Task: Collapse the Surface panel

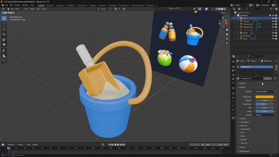Action: [242, 87]
